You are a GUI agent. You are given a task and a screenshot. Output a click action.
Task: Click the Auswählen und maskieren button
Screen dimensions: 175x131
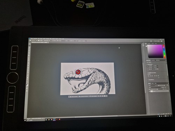tap(82, 41)
